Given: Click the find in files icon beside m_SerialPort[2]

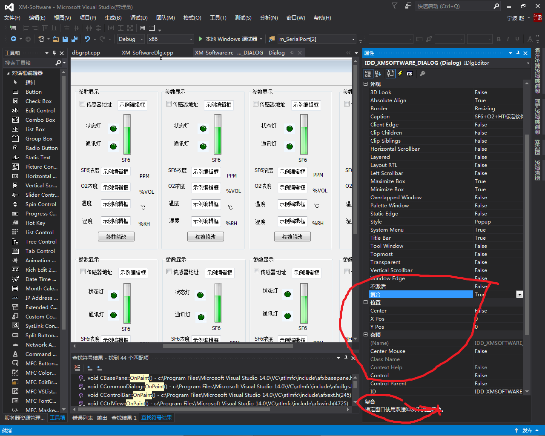Looking at the screenshot, I should pos(272,39).
